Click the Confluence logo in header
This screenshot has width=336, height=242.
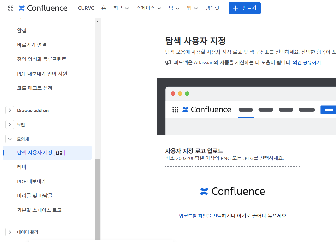coord(43,8)
